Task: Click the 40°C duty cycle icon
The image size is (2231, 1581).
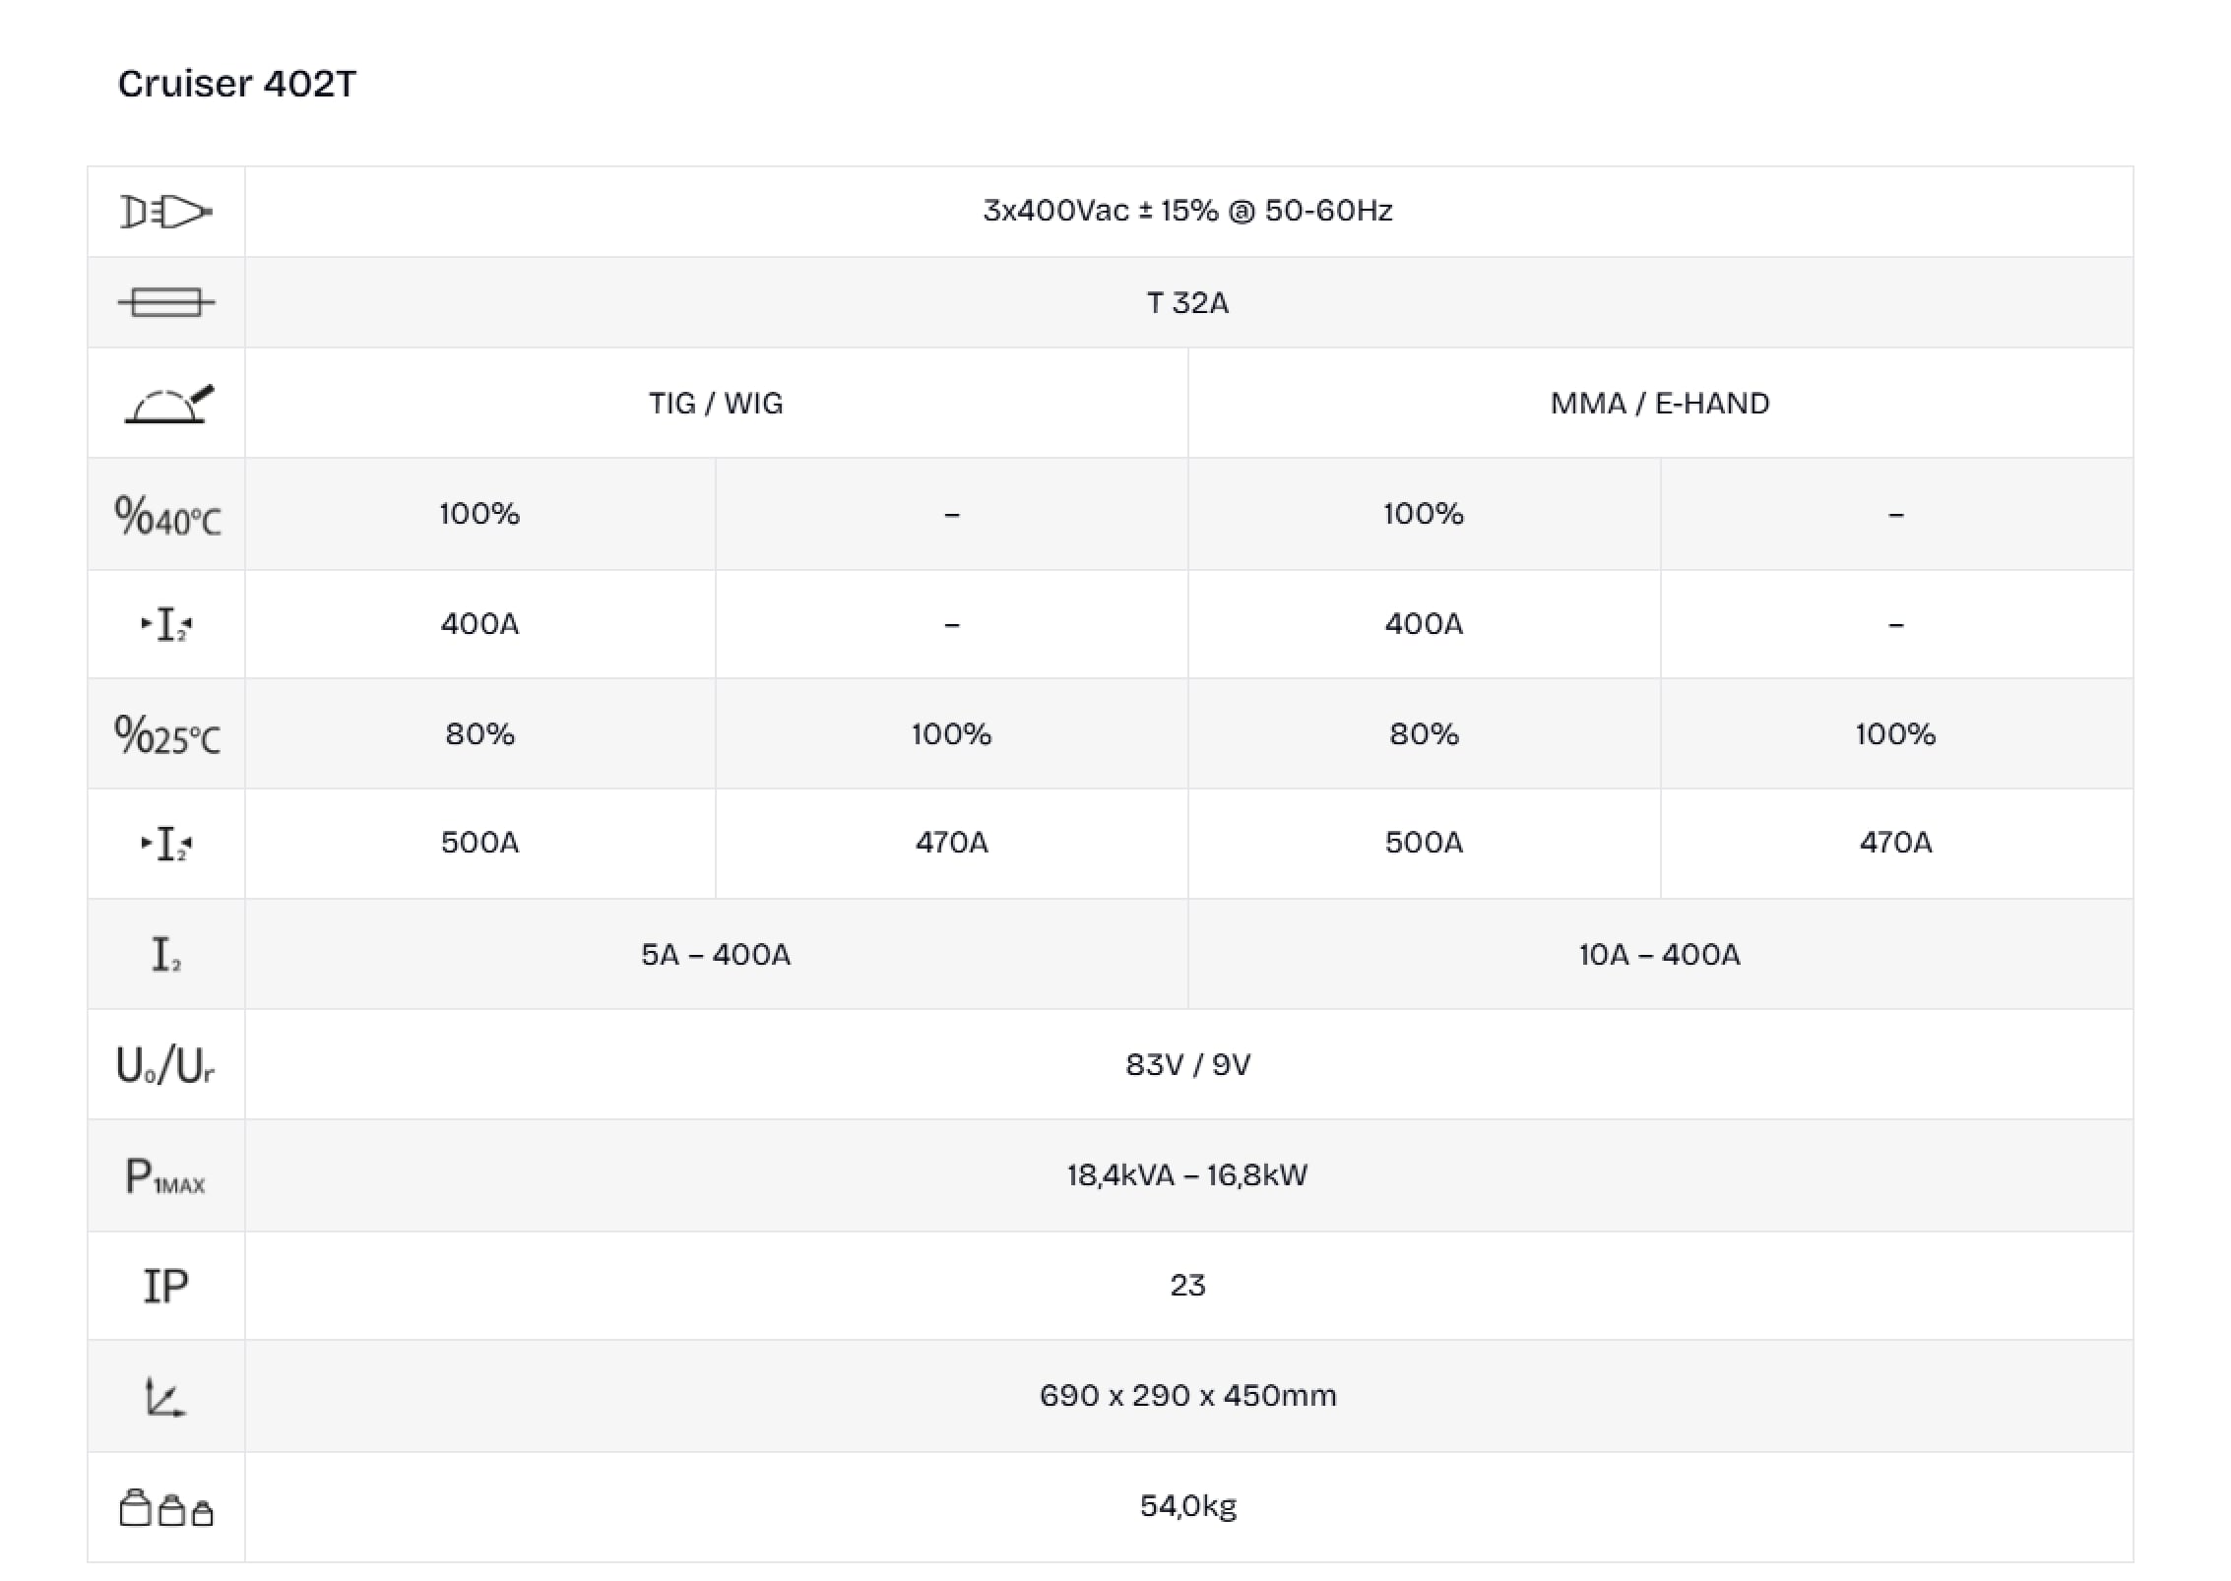Action: [167, 515]
